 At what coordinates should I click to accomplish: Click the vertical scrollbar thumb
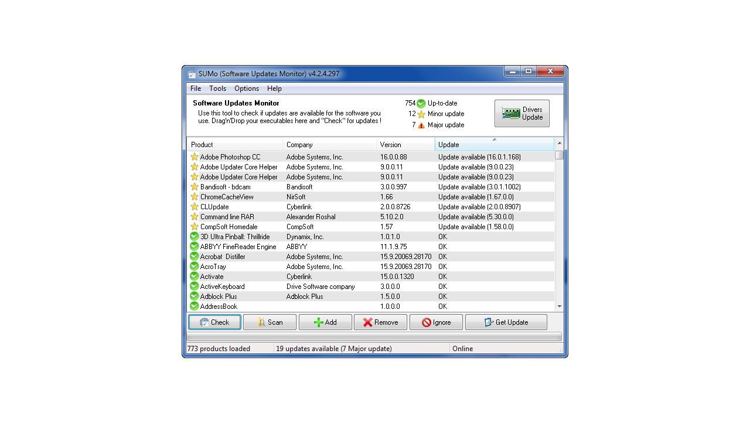click(x=559, y=155)
